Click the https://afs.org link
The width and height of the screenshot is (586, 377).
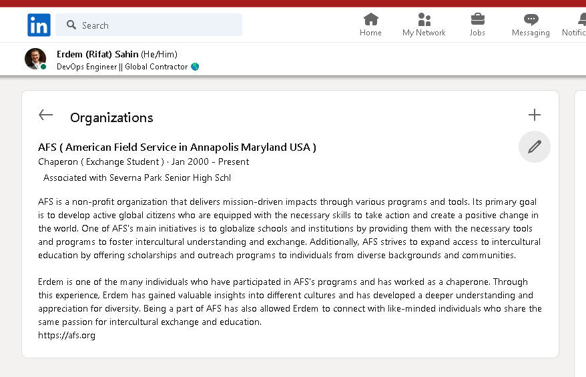(x=67, y=335)
